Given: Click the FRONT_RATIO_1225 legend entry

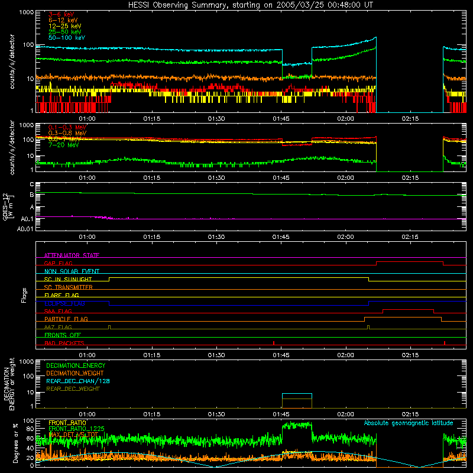Looking at the screenshot, I should coord(76,429).
